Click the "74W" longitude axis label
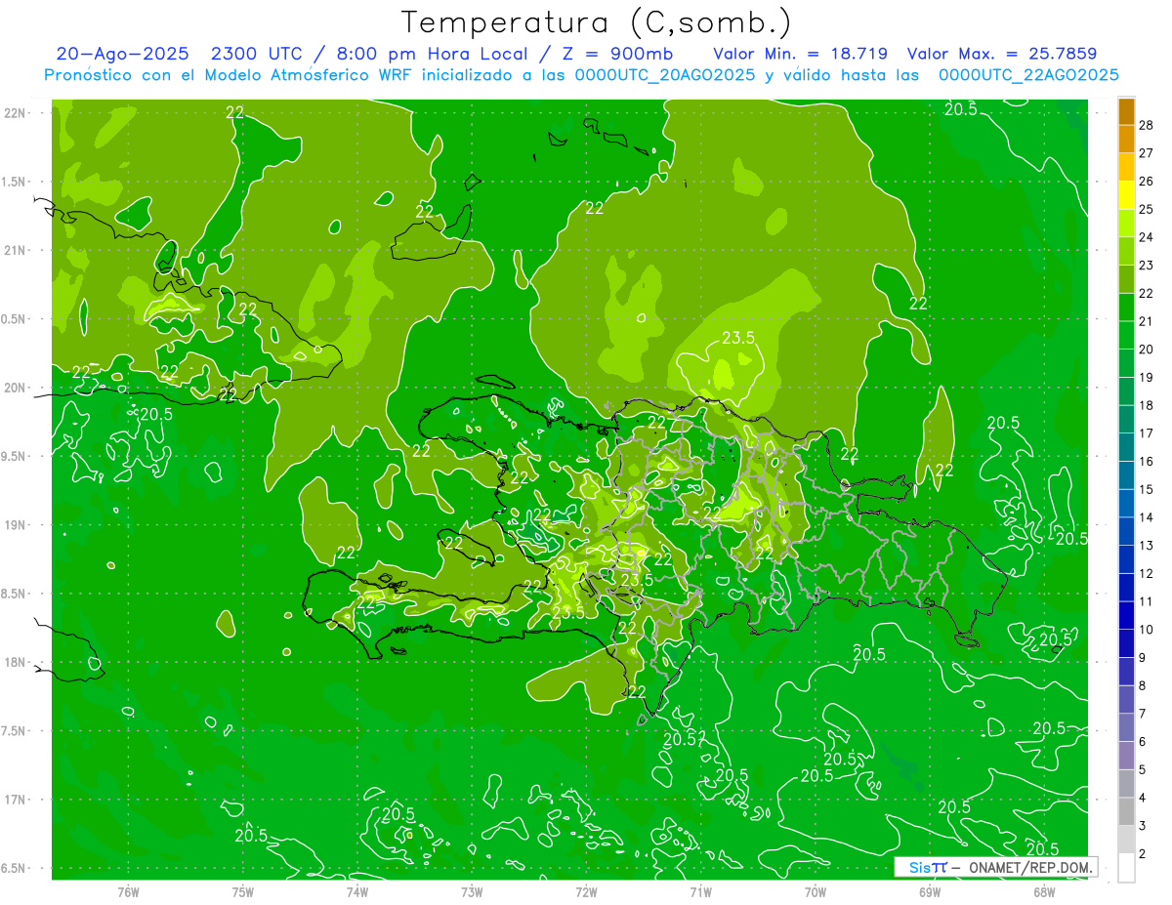 coord(357,891)
